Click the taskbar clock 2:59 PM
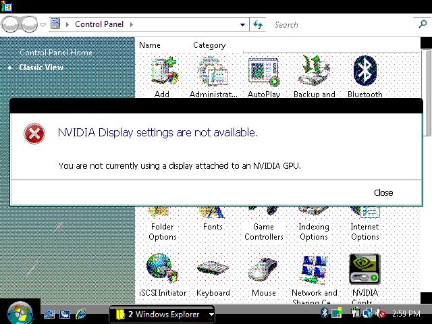This screenshot has width=432, height=324. click(406, 313)
